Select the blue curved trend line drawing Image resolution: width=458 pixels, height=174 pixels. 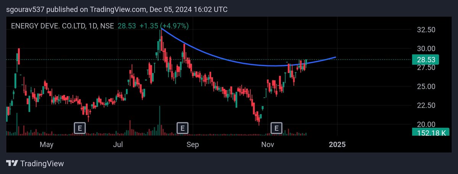click(x=248, y=63)
